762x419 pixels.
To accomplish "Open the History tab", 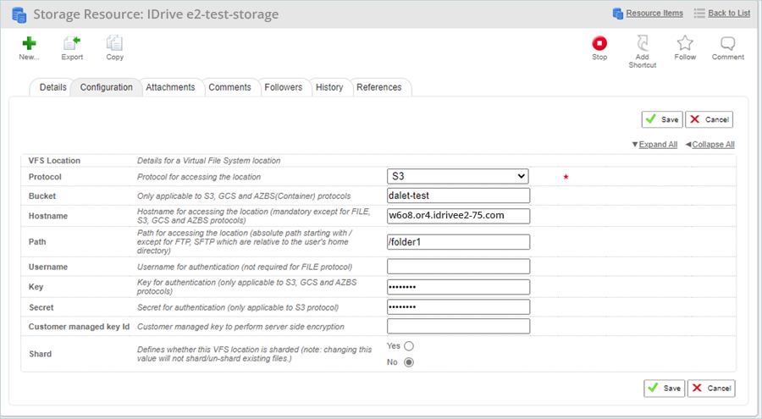I will [x=329, y=87].
